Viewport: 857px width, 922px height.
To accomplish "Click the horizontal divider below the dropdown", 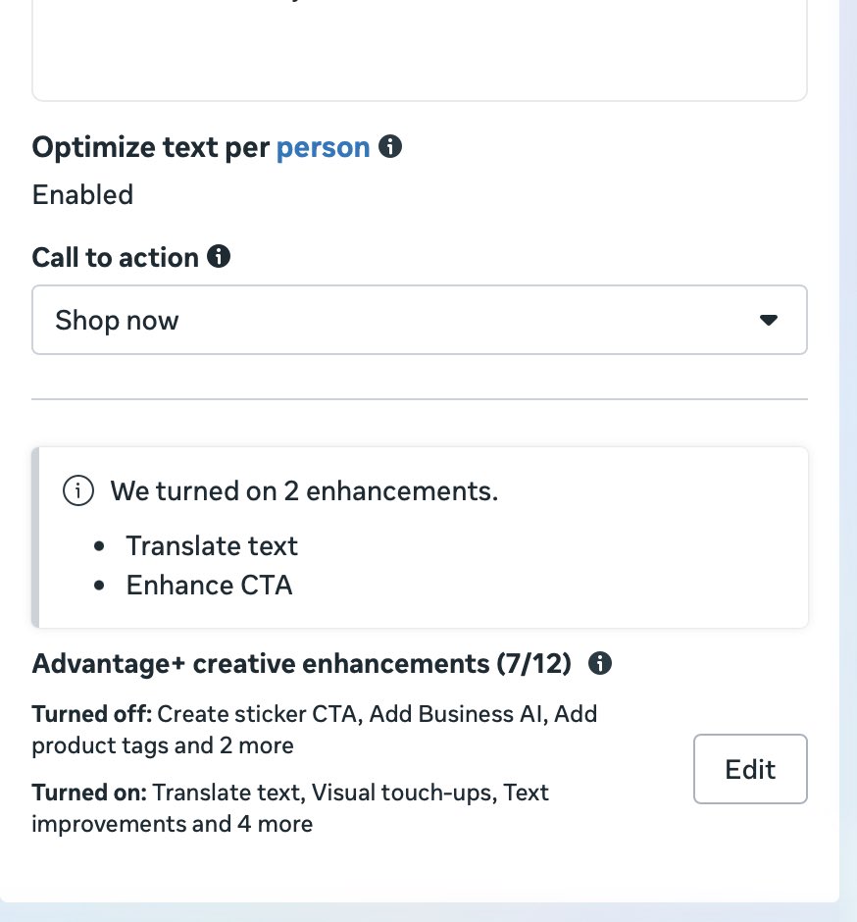I will point(420,399).
